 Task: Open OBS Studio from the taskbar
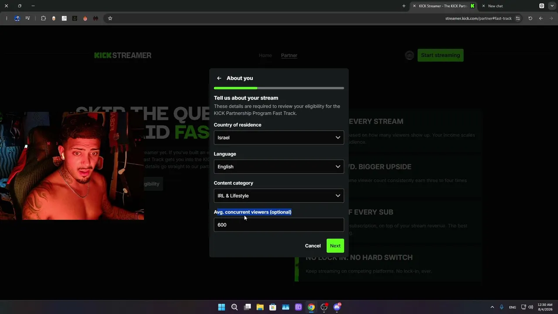(324, 307)
